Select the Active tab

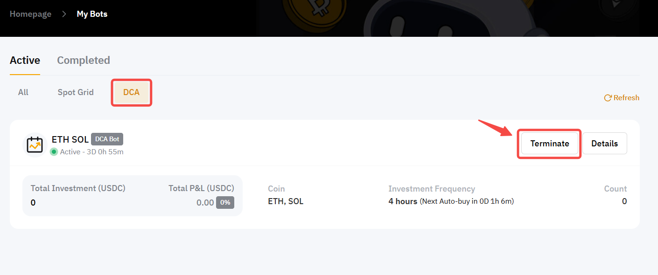tap(25, 60)
